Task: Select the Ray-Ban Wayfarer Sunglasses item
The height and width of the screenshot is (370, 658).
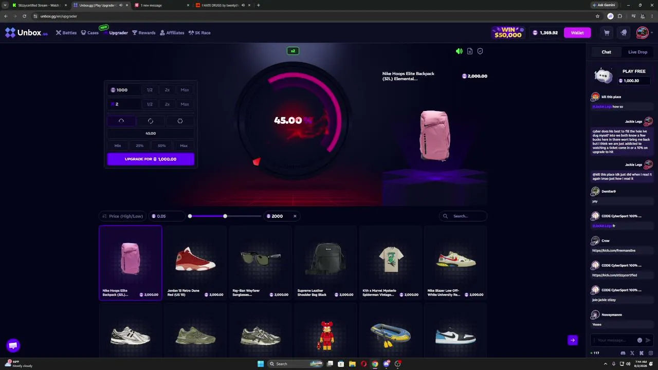Action: (260, 263)
